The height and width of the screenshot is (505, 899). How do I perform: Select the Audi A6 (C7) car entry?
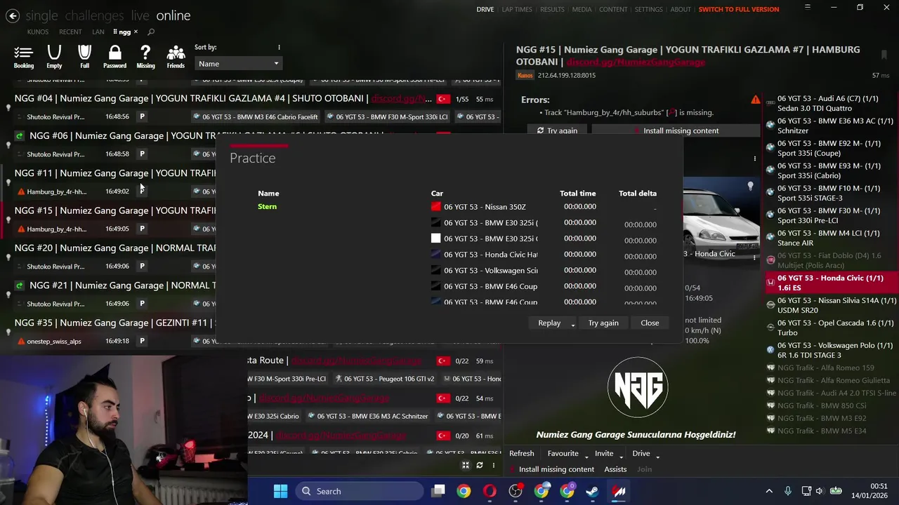click(x=831, y=104)
